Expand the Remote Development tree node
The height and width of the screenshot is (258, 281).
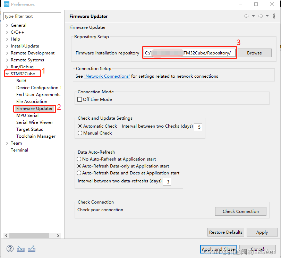[x=7, y=53]
